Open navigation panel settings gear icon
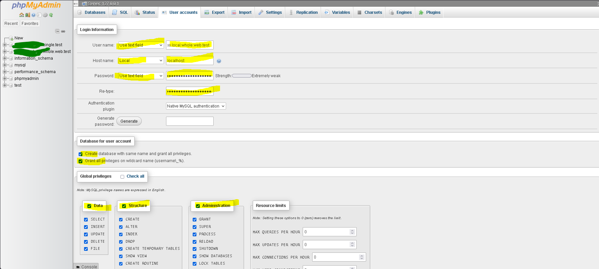This screenshot has height=269, width=599. (x=45, y=15)
